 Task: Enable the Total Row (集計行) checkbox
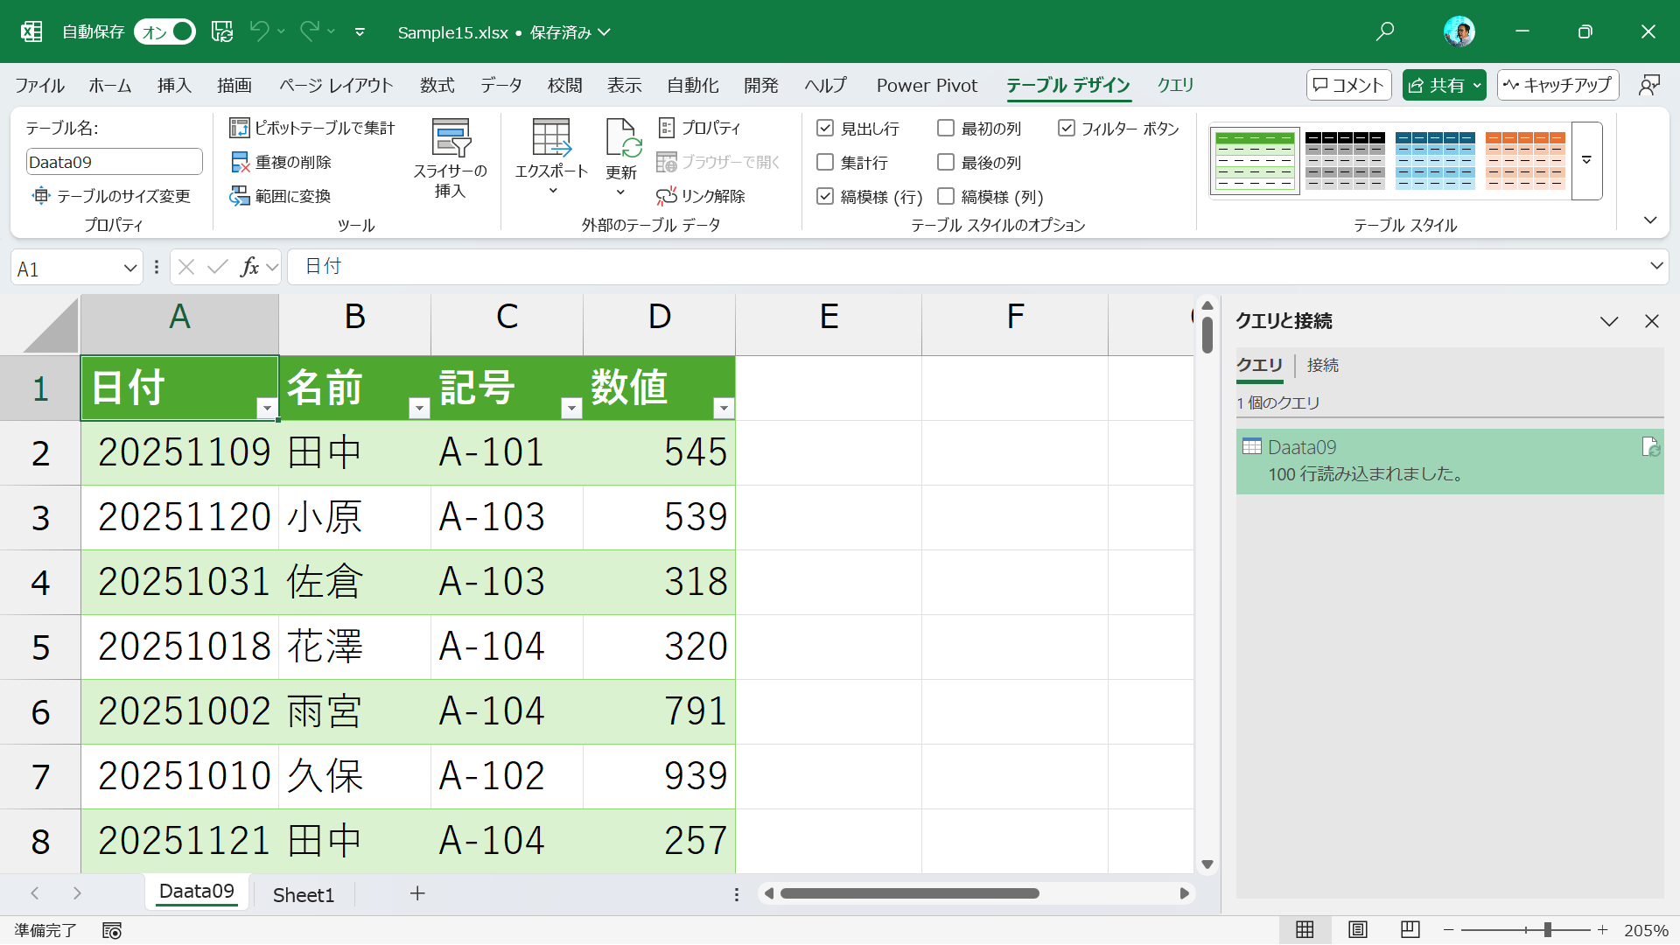(x=825, y=163)
